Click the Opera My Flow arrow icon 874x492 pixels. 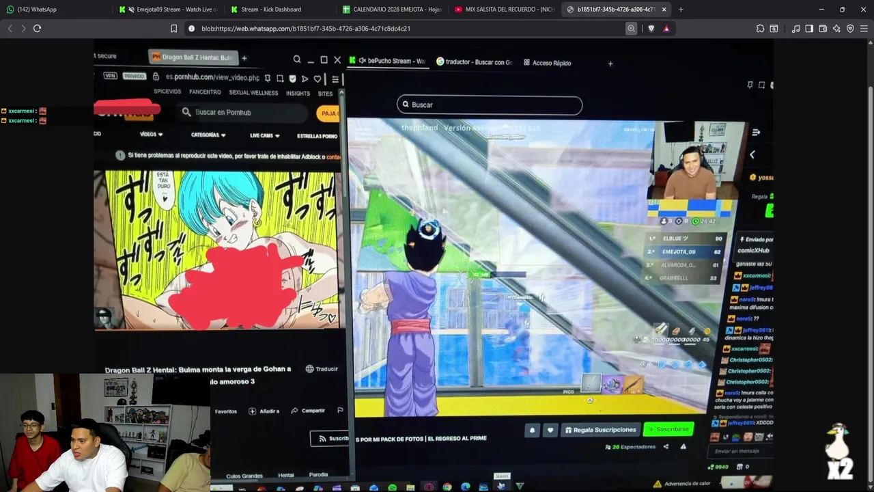tap(305, 79)
